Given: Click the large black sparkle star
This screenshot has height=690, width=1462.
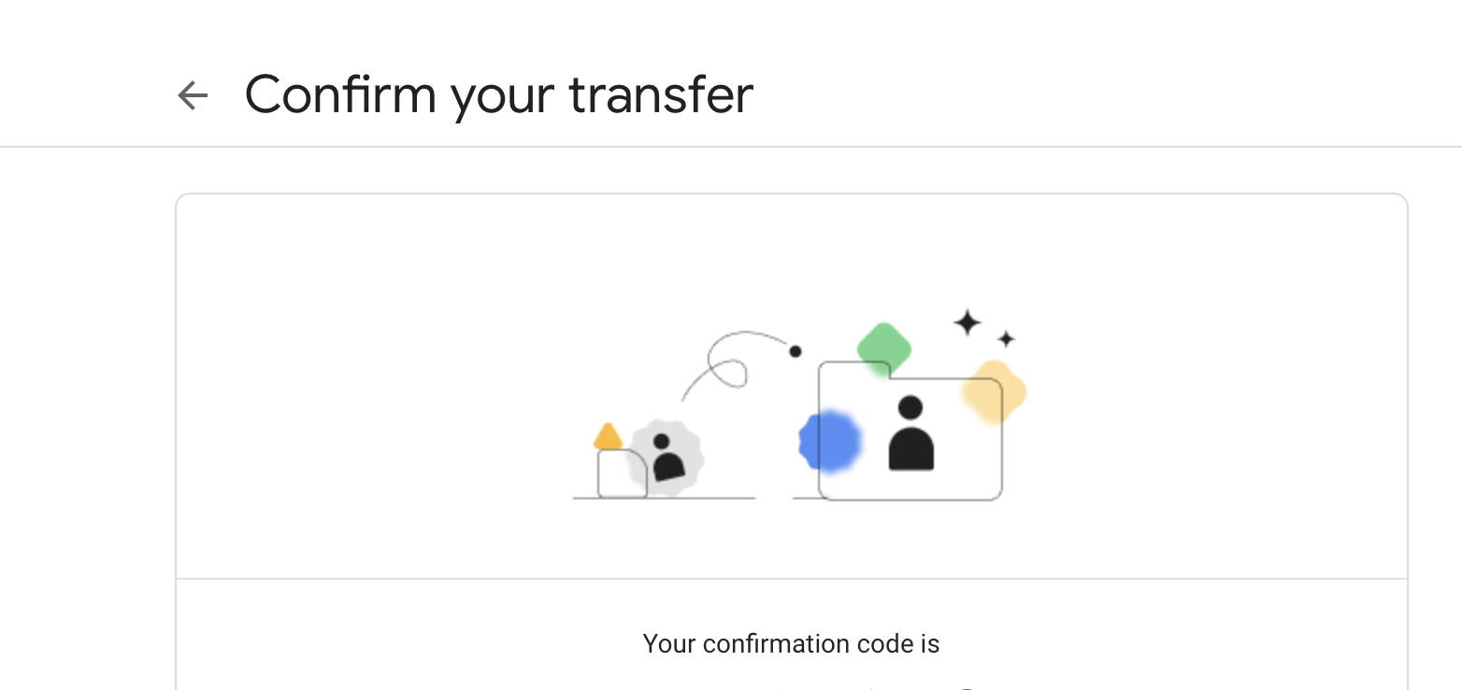Looking at the screenshot, I should (967, 323).
